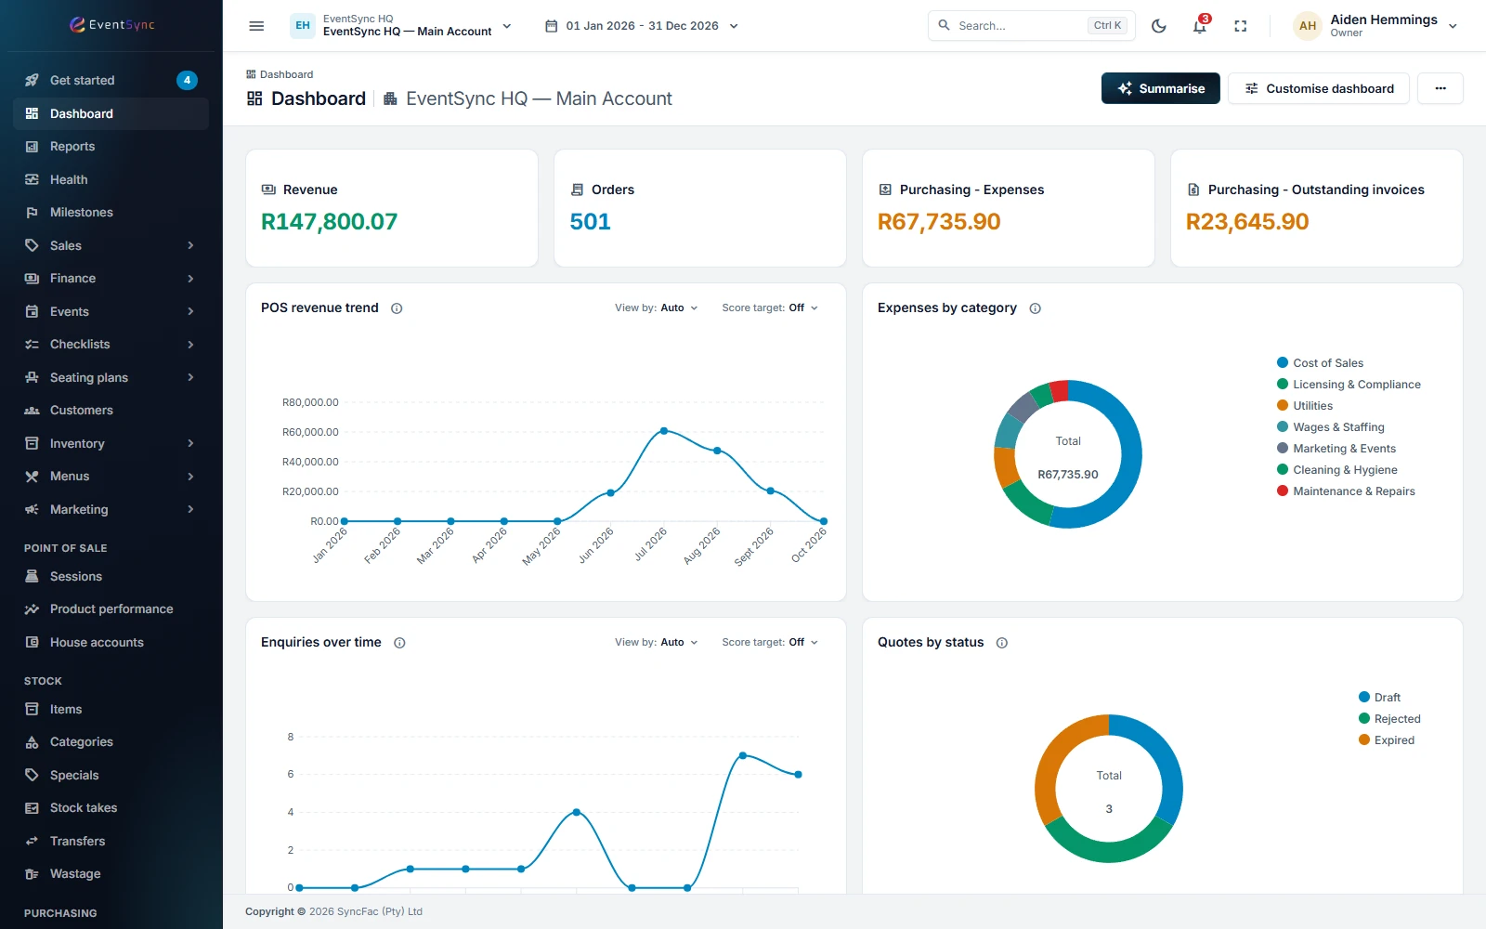Screen dimensions: 1486x929
Task: Open info icon for POS revenue trend
Action: pyautogui.click(x=397, y=308)
